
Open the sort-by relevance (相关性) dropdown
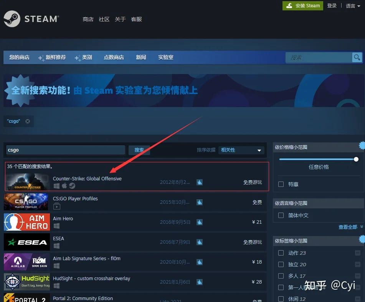click(241, 150)
